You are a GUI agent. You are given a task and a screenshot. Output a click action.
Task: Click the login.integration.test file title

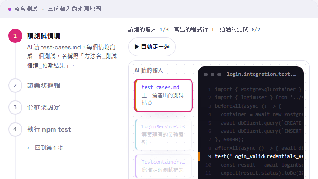261,74
